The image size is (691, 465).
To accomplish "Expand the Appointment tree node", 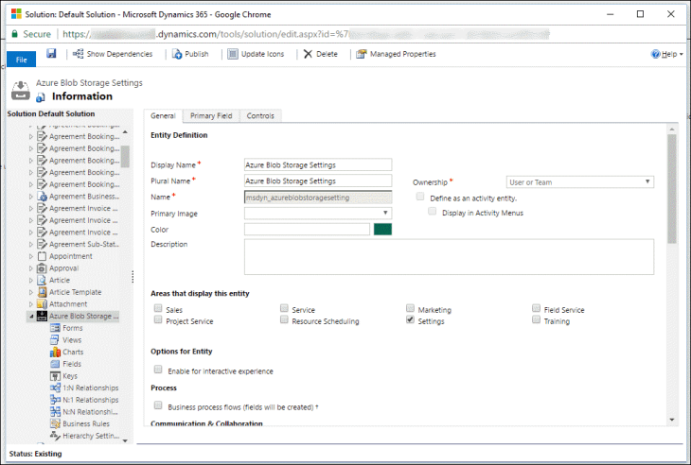I will pyautogui.click(x=31, y=256).
